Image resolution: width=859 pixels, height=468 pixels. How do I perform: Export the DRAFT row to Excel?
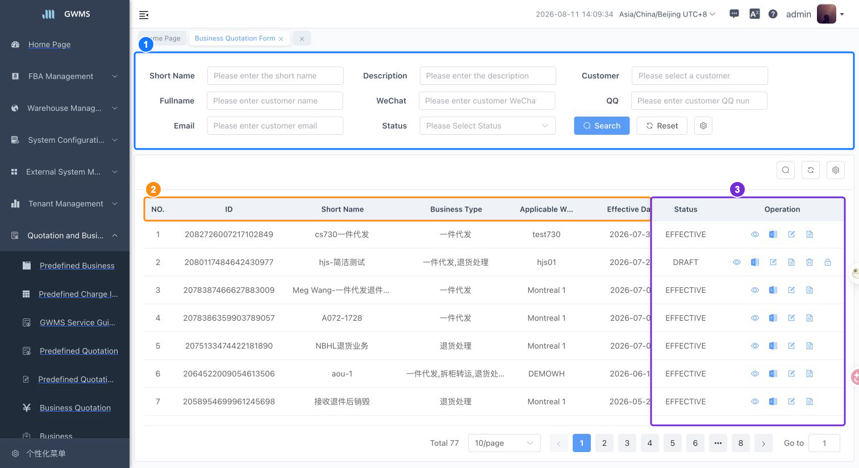coord(755,262)
